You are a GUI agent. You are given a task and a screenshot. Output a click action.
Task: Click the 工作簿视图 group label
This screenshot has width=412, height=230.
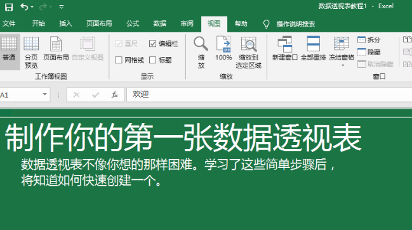51,77
